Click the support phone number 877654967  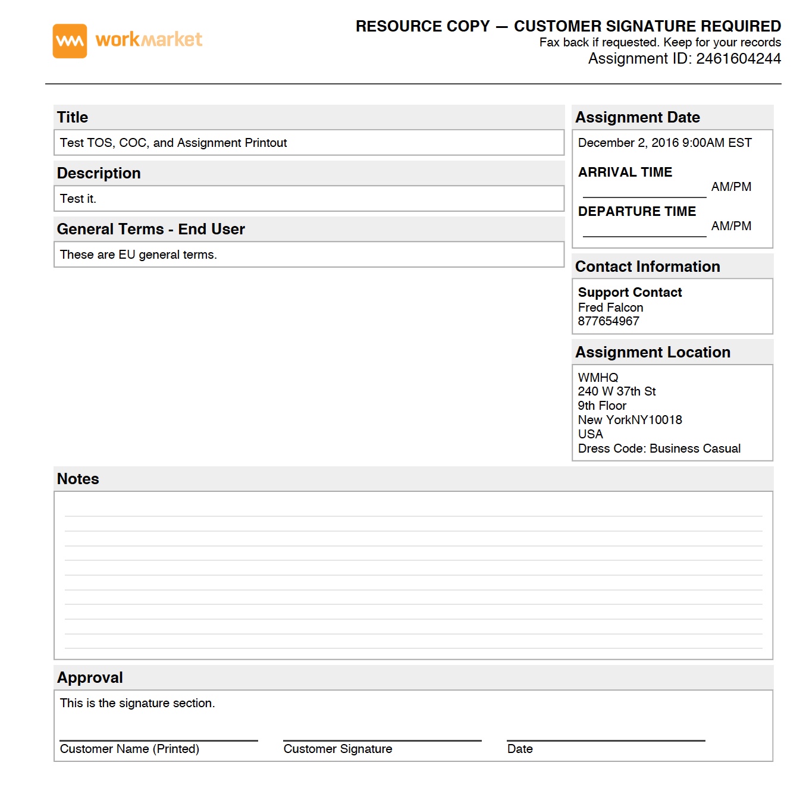click(608, 321)
